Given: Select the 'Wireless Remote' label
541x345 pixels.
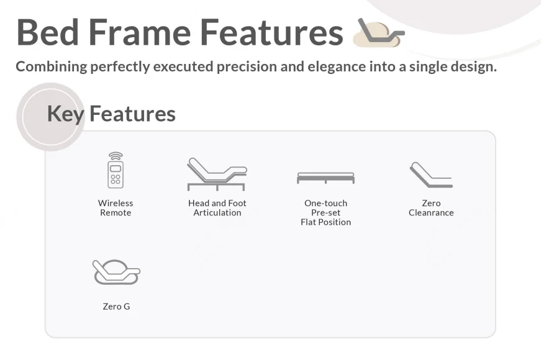Looking at the screenshot, I should [x=116, y=208].
